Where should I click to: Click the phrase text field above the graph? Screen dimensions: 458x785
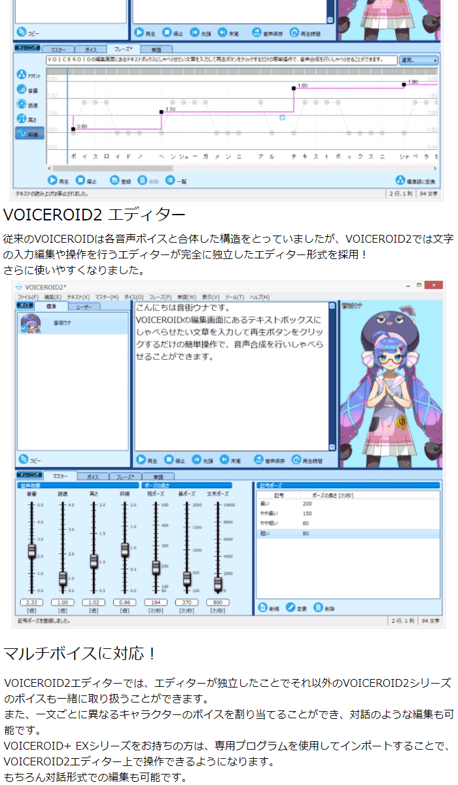click(x=222, y=60)
